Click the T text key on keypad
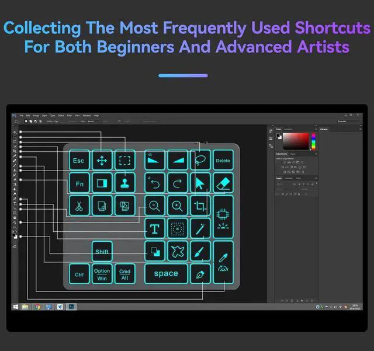Screen dimensions: 374x351 (x=154, y=228)
